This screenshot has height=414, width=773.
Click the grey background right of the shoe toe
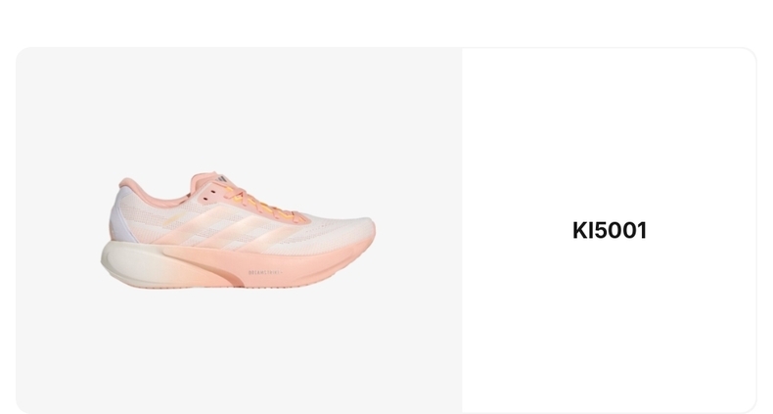(419, 230)
